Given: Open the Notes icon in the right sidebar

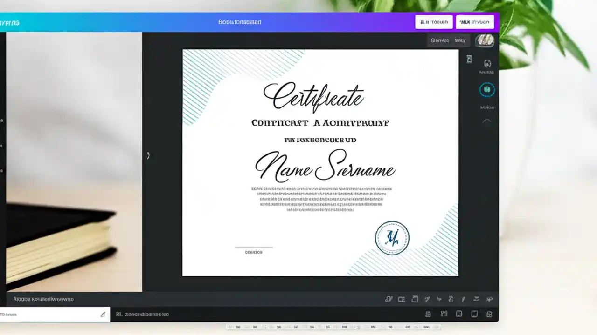Looking at the screenshot, I should click(x=487, y=64).
